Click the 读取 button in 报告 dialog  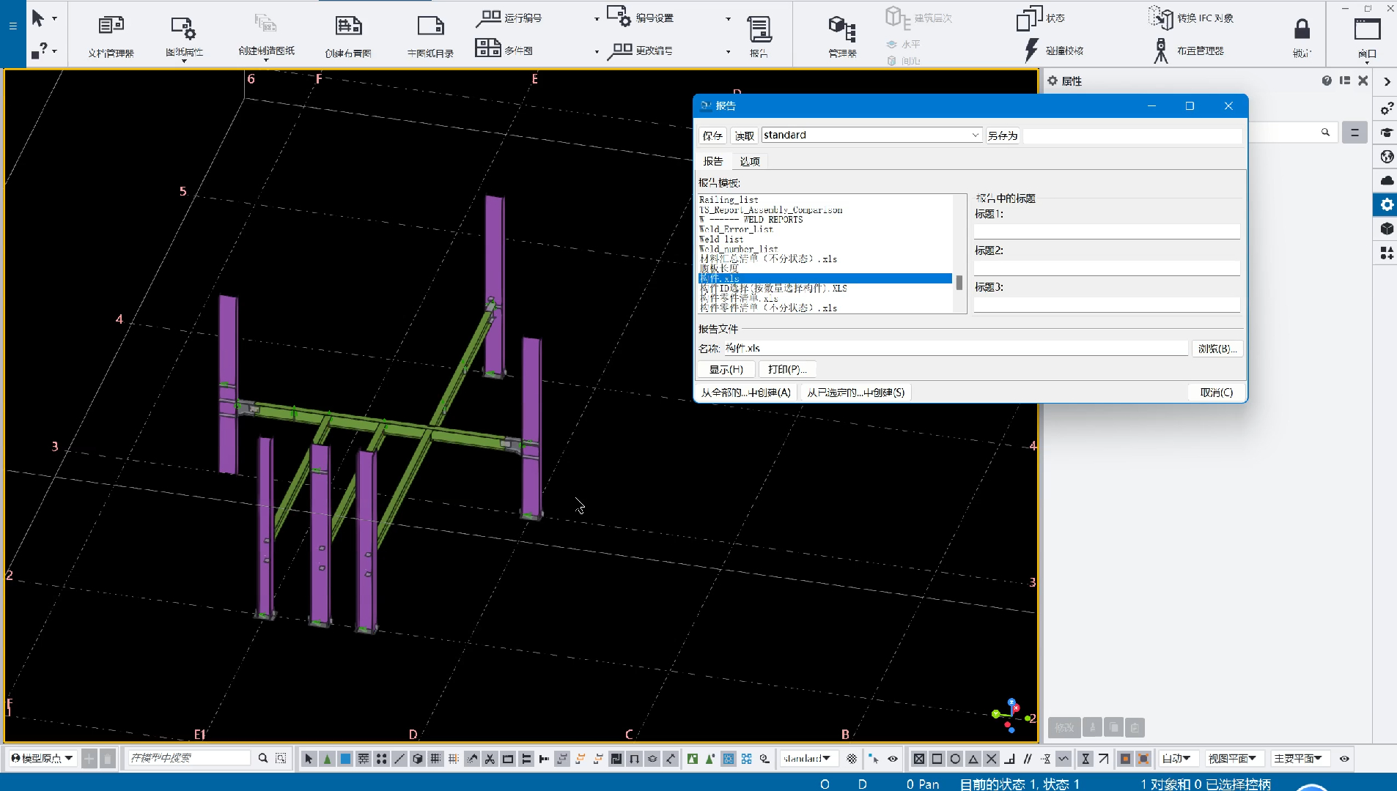coord(745,135)
